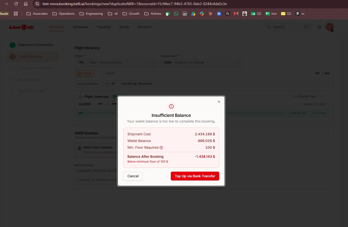Open the apps grid in the bookmarks bar

pos(16,14)
